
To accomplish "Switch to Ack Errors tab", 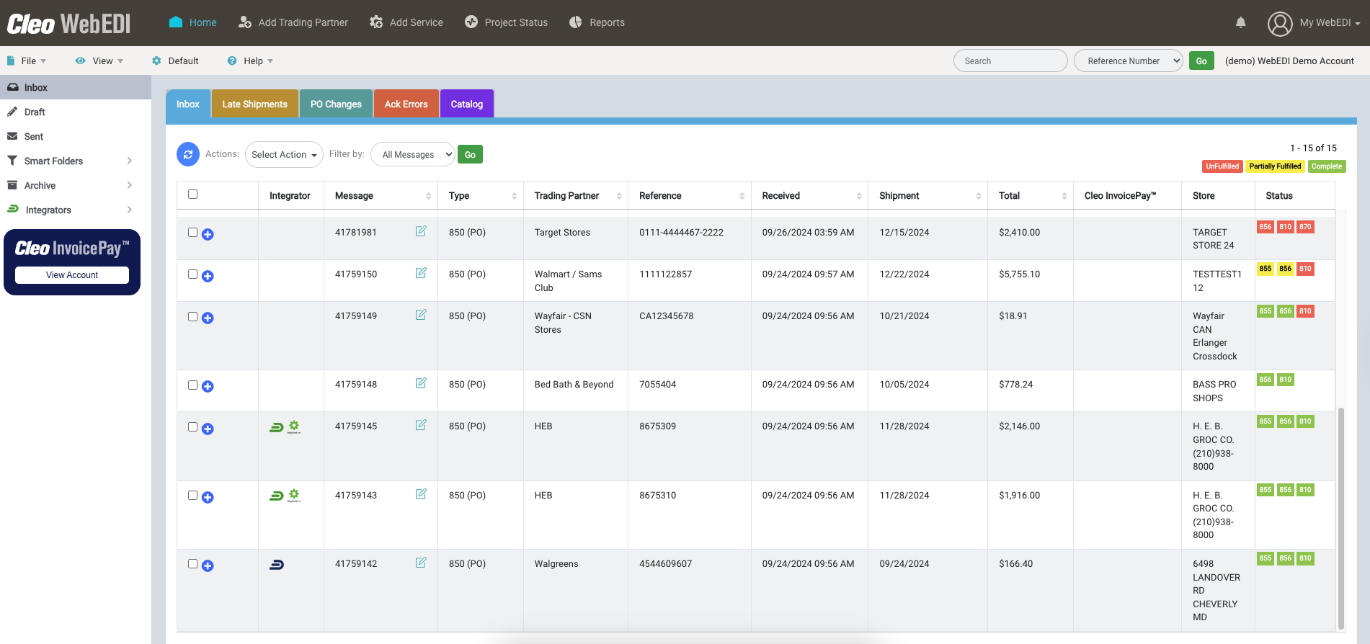I will point(406,104).
